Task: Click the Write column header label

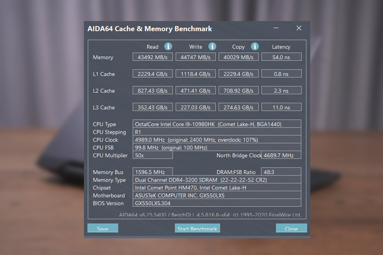Action: [196, 47]
